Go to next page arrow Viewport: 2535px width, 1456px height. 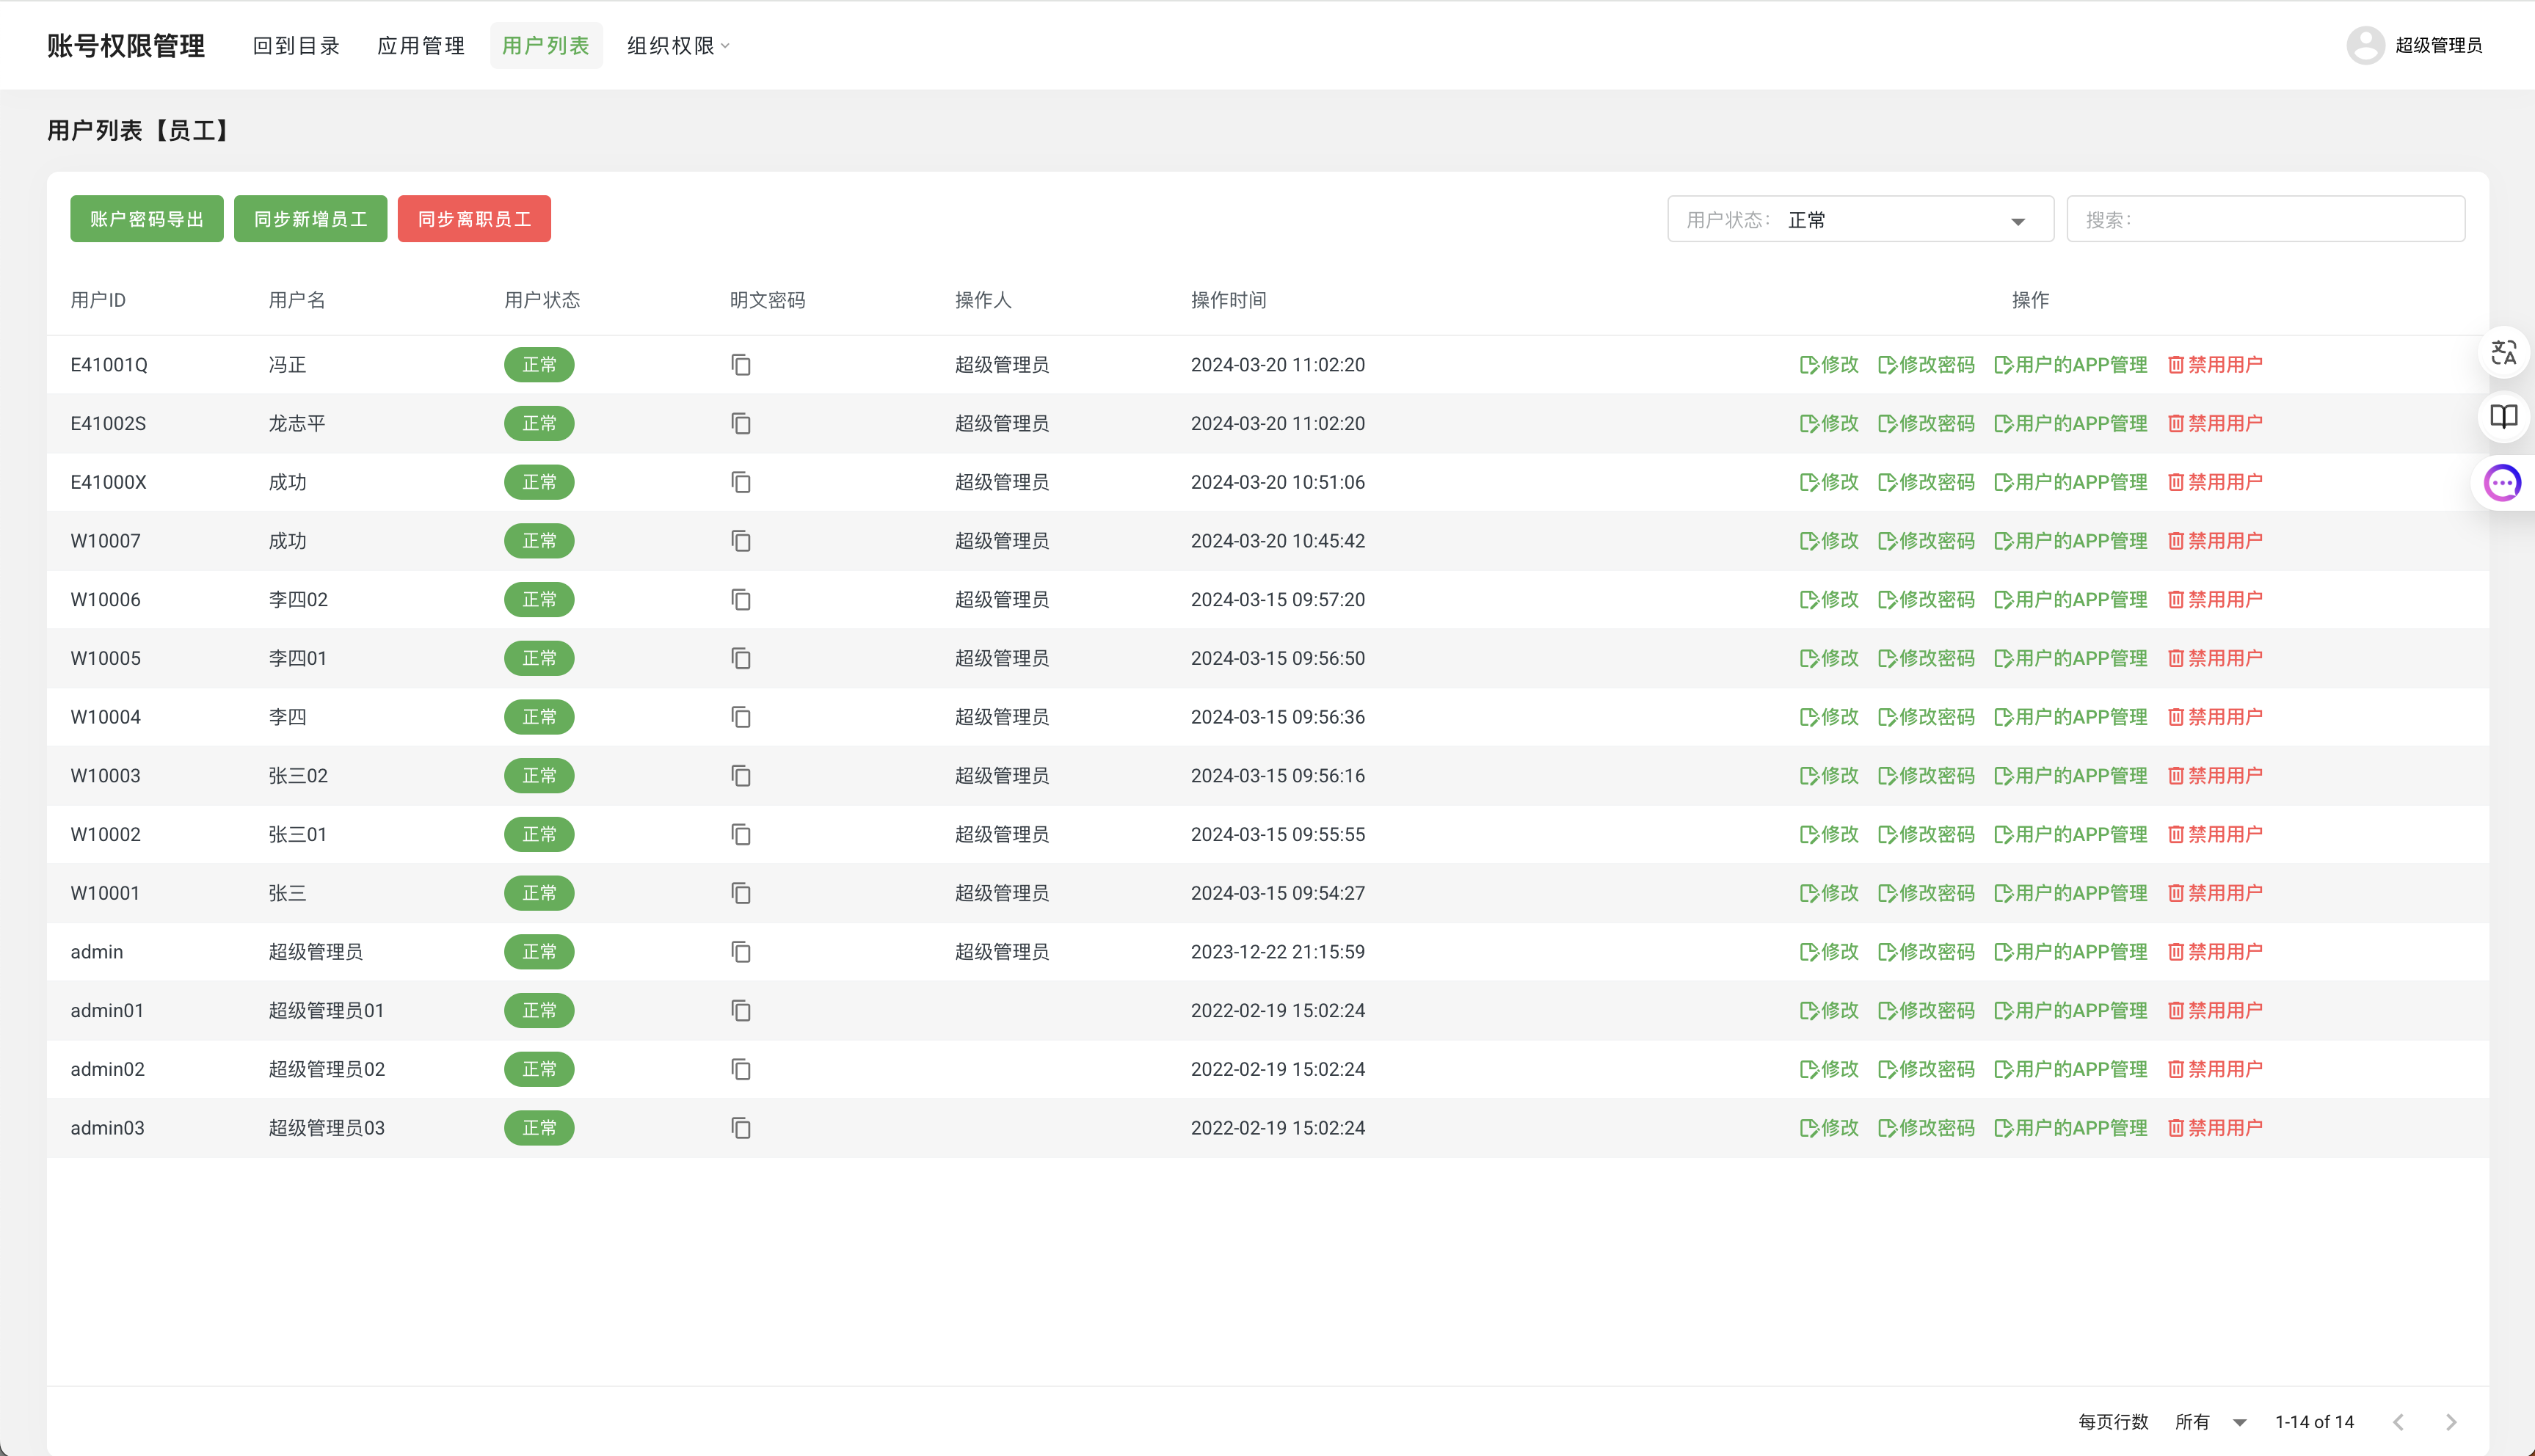2451,1422
